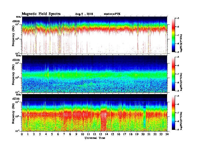Screen dimensions: 199x154
Task: Click the "Universal Time" axis label
Action: pos(95,138)
